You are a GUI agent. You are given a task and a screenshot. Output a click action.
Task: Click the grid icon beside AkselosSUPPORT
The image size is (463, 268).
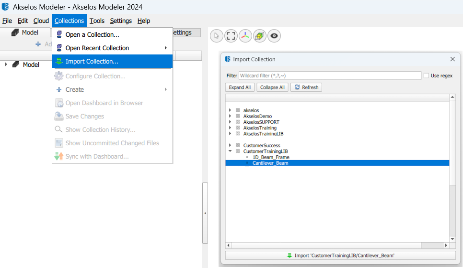click(238, 122)
